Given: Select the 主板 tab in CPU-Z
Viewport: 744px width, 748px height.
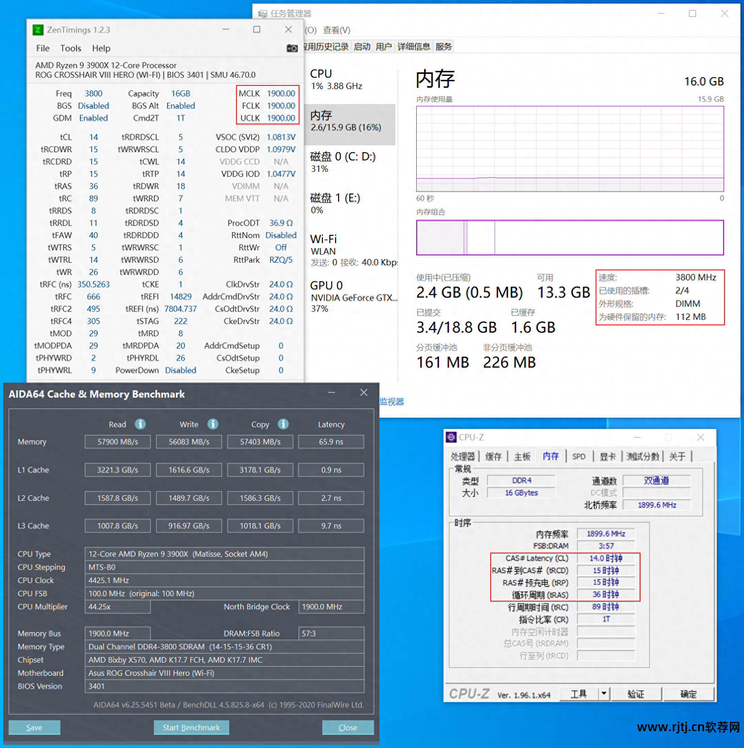Looking at the screenshot, I should [522, 456].
